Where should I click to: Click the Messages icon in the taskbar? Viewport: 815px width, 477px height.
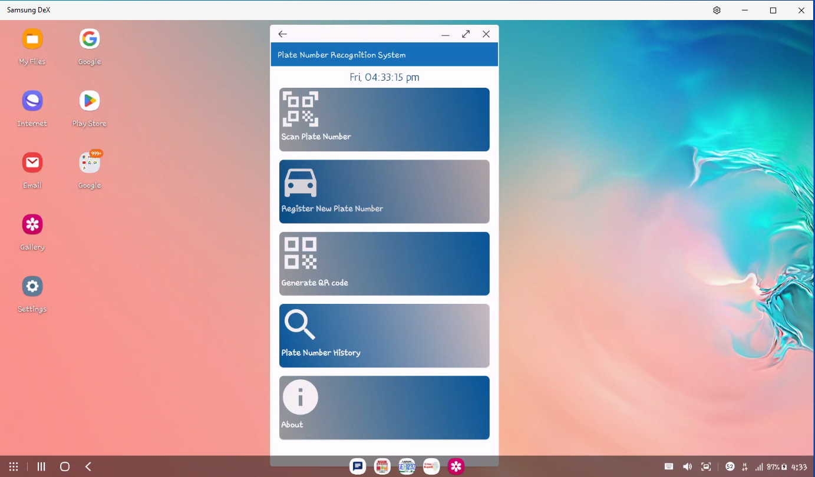(x=358, y=466)
